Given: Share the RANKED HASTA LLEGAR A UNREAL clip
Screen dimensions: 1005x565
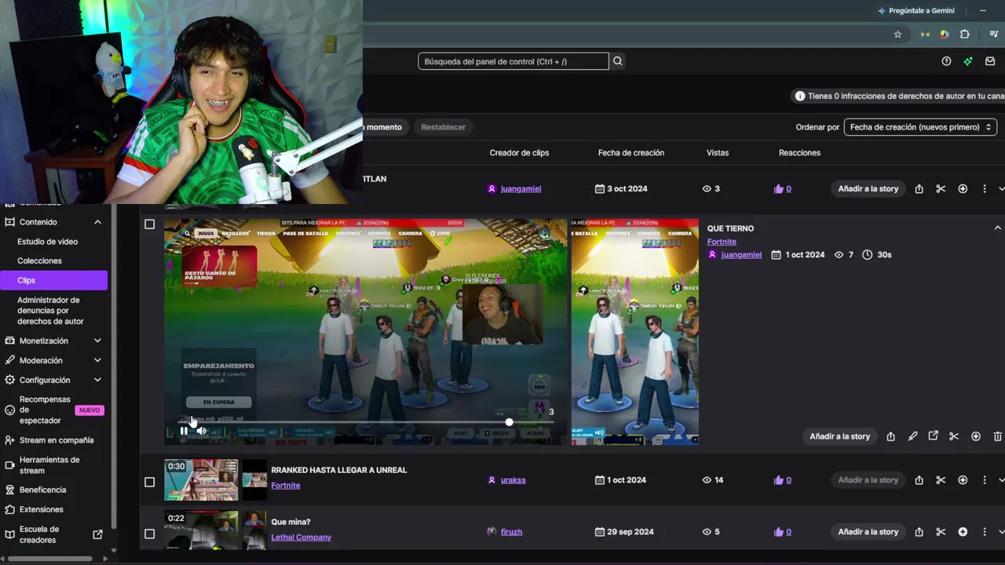Looking at the screenshot, I should [919, 480].
